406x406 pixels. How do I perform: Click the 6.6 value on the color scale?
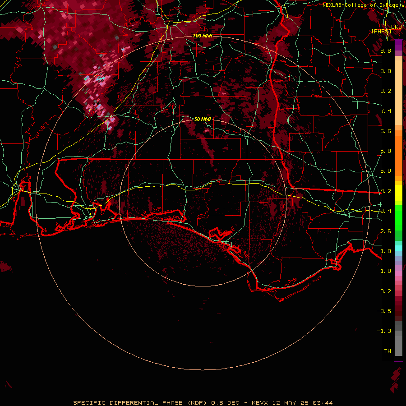coord(386,131)
